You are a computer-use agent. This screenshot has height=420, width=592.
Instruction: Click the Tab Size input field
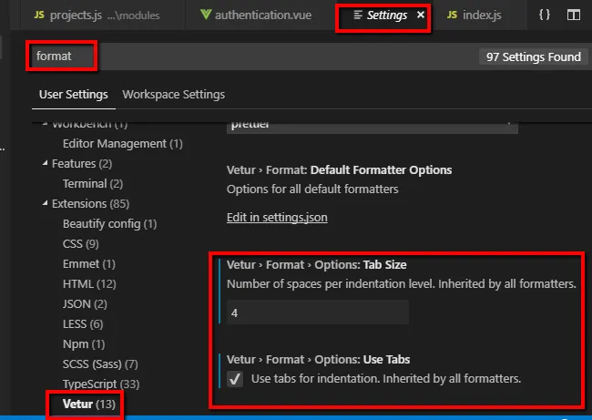tap(317, 312)
